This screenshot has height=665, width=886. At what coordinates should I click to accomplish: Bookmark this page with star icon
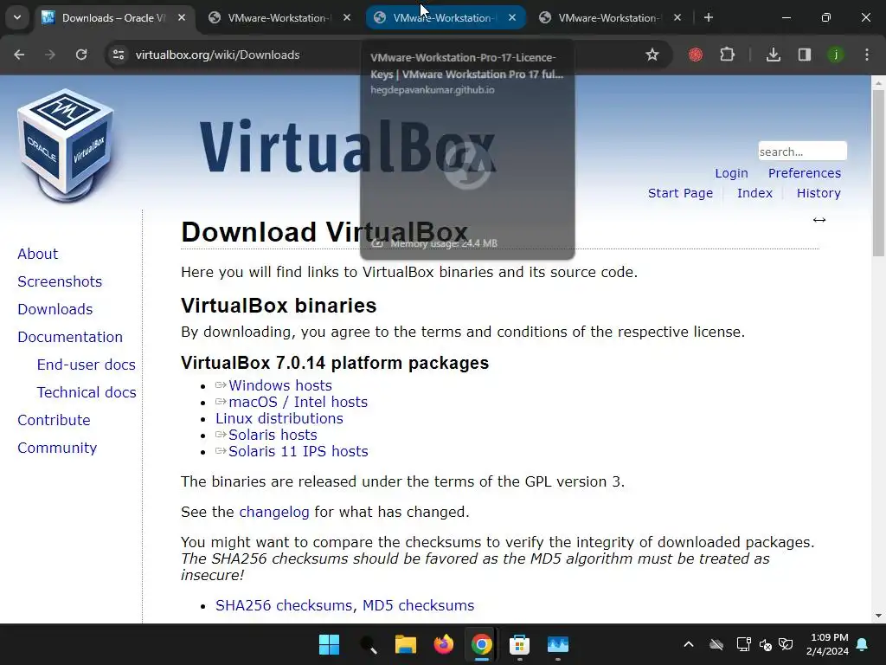(x=652, y=55)
